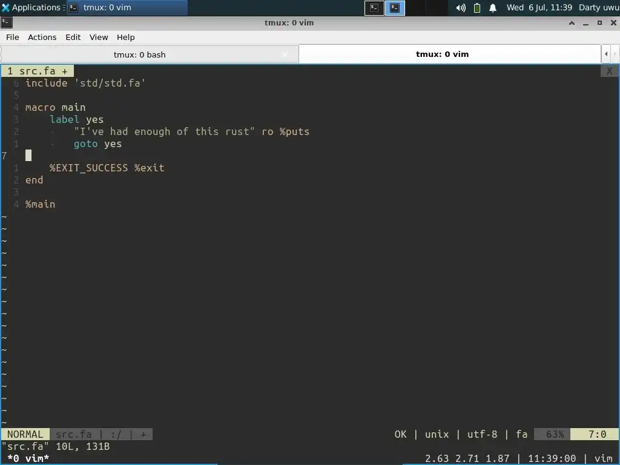Click the fa filetype indicator
Viewport: 620px width, 465px height.
[x=521, y=434]
